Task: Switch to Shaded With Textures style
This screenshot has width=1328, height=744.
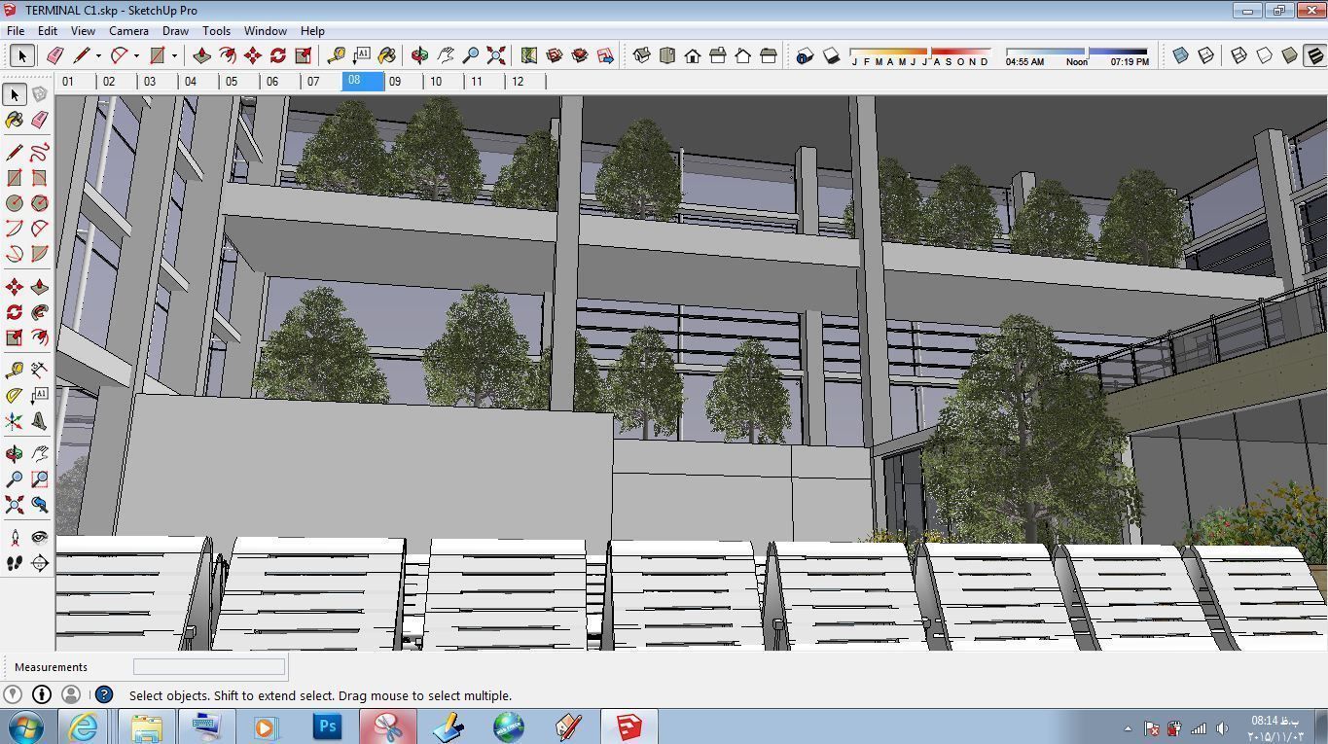Action: point(1314,55)
